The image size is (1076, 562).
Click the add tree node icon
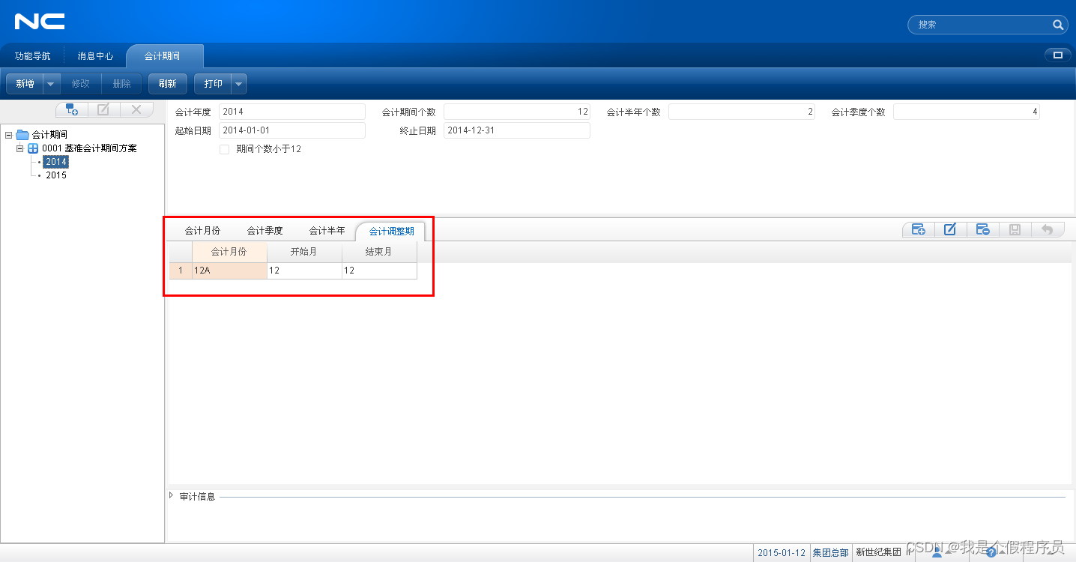(72, 109)
